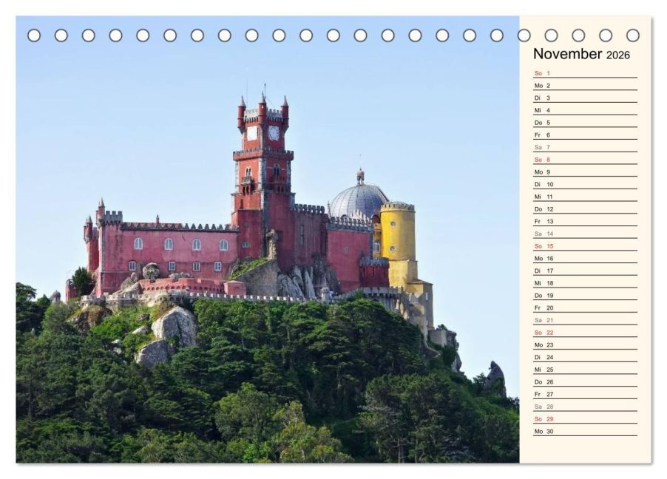Click the November 2026 heading
This screenshot has width=667, height=479.
[x=581, y=54]
